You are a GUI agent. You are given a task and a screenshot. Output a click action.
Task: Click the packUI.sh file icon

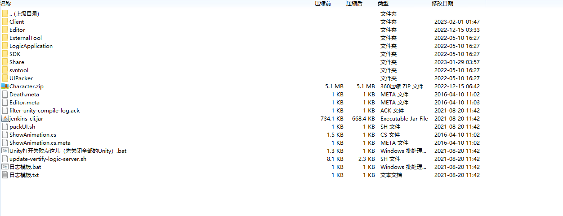click(5, 127)
